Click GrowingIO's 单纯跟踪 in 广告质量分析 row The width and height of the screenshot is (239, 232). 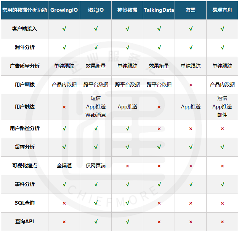pyautogui.click(x=64, y=66)
